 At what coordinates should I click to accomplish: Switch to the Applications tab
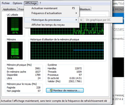pyautogui.click(x=9, y=9)
